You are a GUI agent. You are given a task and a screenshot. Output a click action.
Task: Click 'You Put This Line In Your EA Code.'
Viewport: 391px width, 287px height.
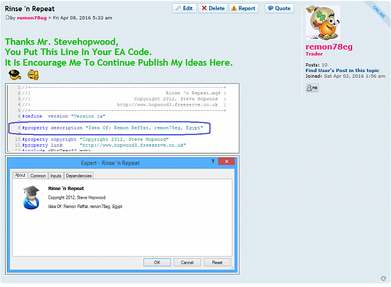click(x=78, y=52)
